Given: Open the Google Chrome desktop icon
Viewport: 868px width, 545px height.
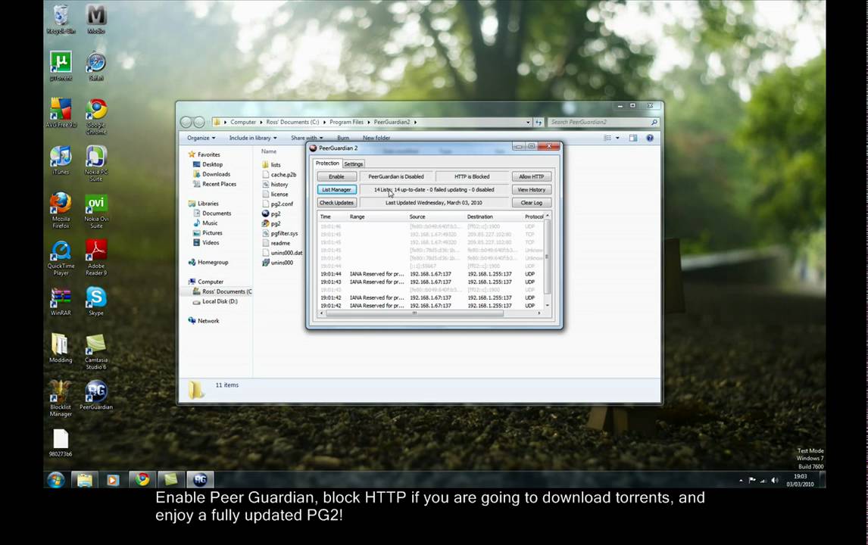Looking at the screenshot, I should (x=95, y=117).
